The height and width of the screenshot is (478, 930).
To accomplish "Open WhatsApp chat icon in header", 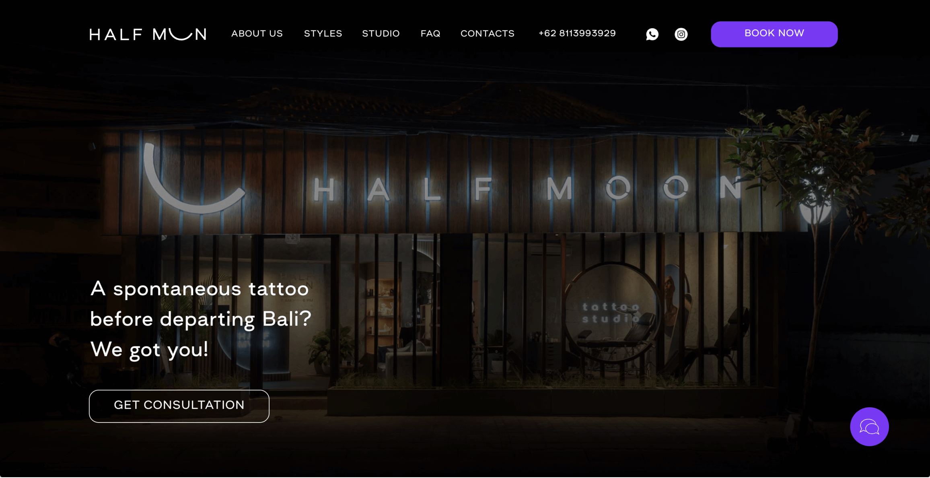I will [652, 34].
